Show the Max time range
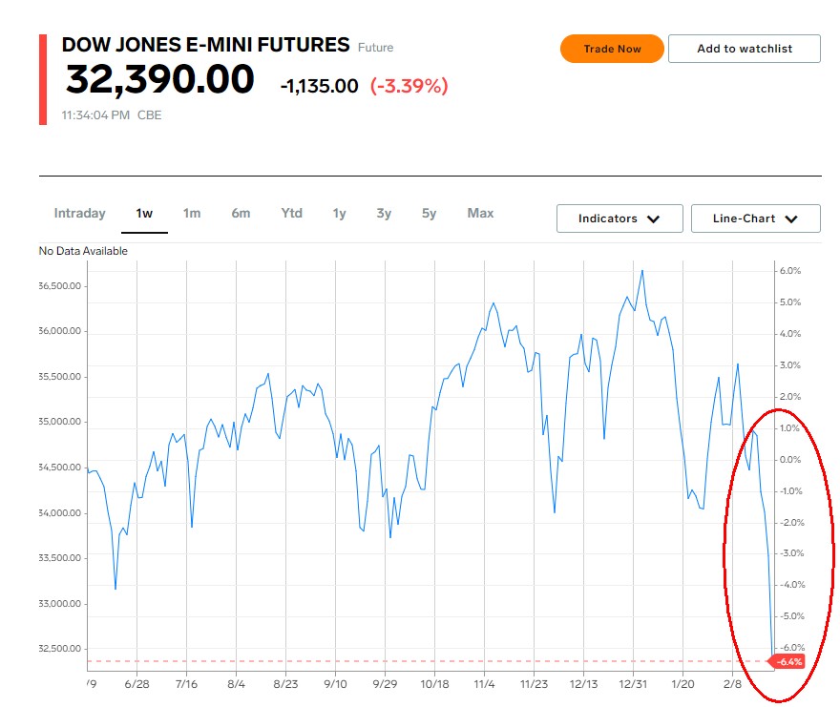Image resolution: width=840 pixels, height=707 pixels. pyautogui.click(x=480, y=213)
